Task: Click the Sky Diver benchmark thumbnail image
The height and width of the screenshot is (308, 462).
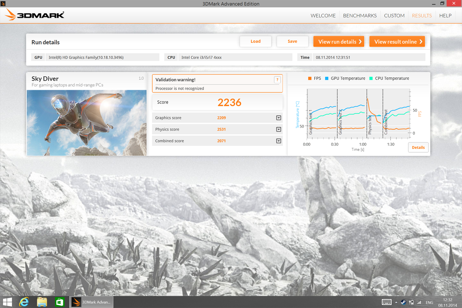Action: 87,123
